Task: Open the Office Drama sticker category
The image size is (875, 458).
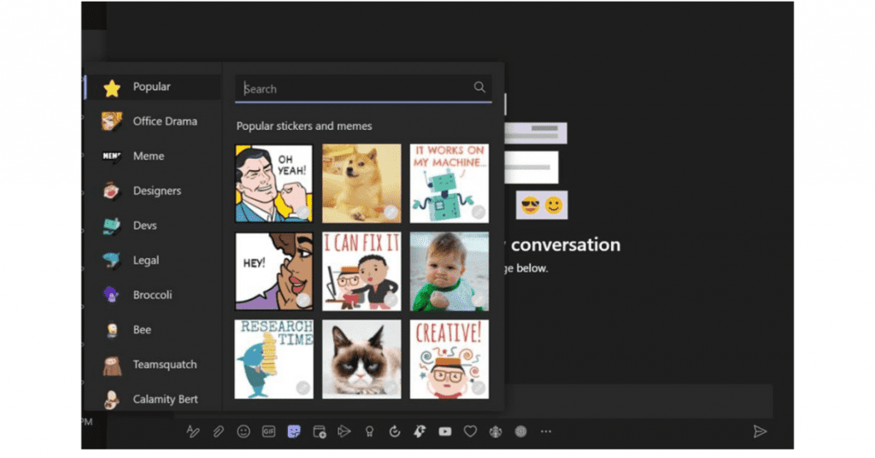Action: 164,121
